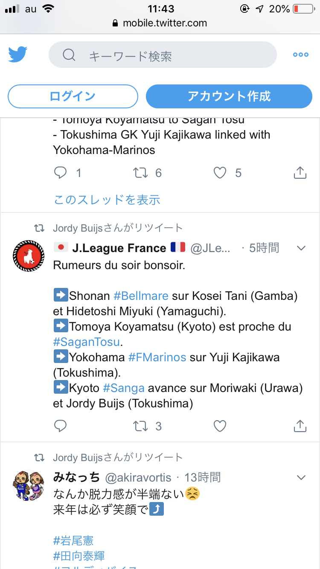
Task: Reply to the J.League France tweet
Action: [x=60, y=426]
